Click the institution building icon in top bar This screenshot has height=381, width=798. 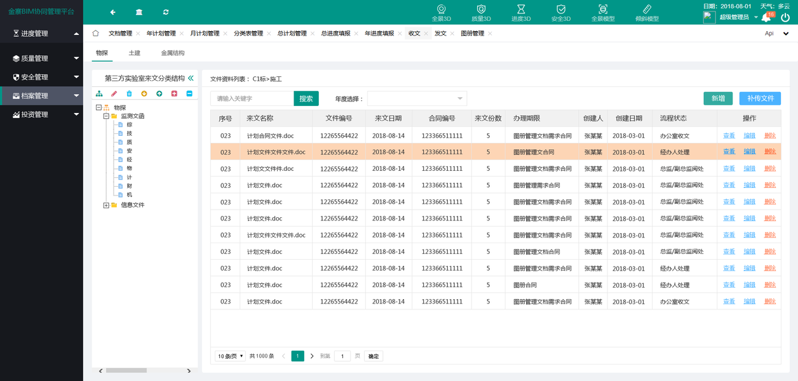(139, 12)
